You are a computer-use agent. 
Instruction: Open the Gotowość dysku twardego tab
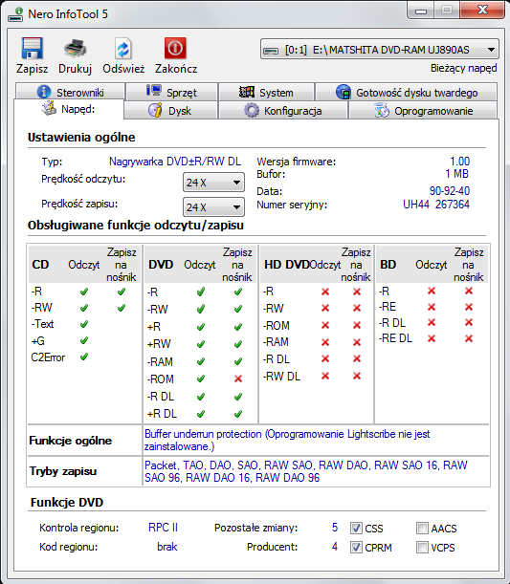pyautogui.click(x=406, y=92)
